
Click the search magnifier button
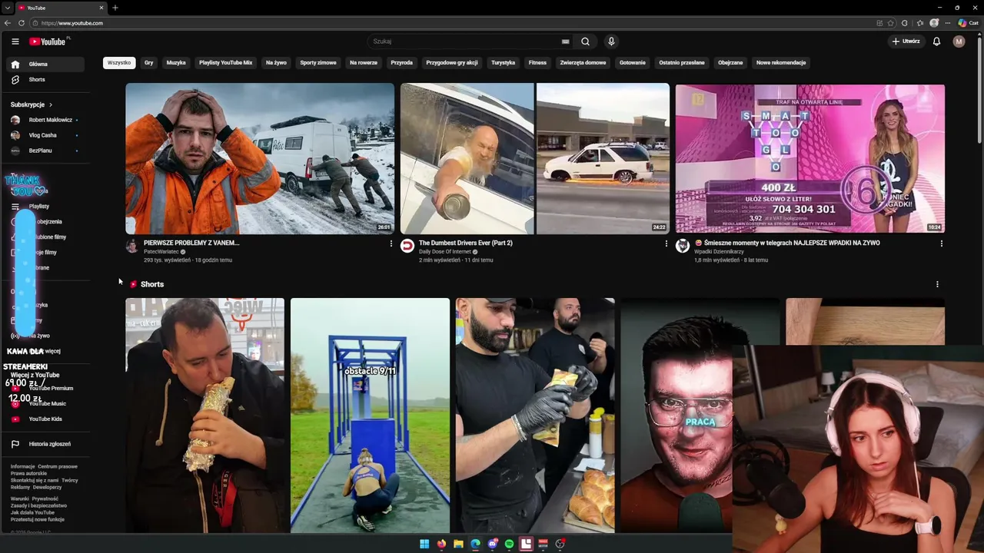pyautogui.click(x=585, y=41)
